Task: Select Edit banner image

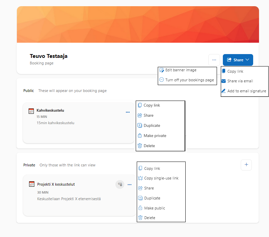Action: (181, 70)
